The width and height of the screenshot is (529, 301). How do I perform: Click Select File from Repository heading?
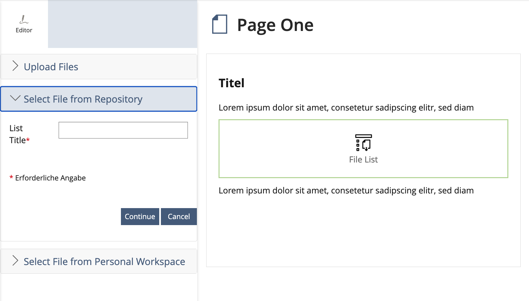point(83,99)
